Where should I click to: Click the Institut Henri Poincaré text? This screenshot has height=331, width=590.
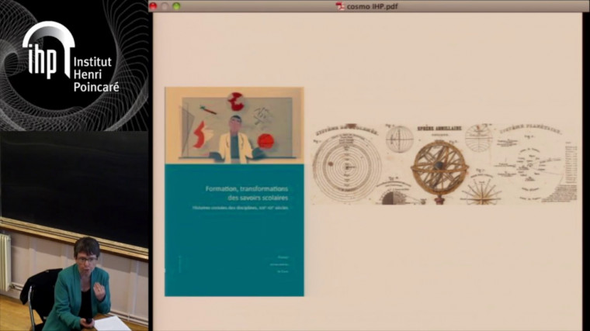95,74
